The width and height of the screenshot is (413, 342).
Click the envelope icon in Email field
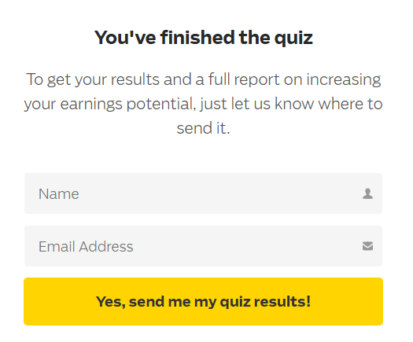pyautogui.click(x=367, y=246)
